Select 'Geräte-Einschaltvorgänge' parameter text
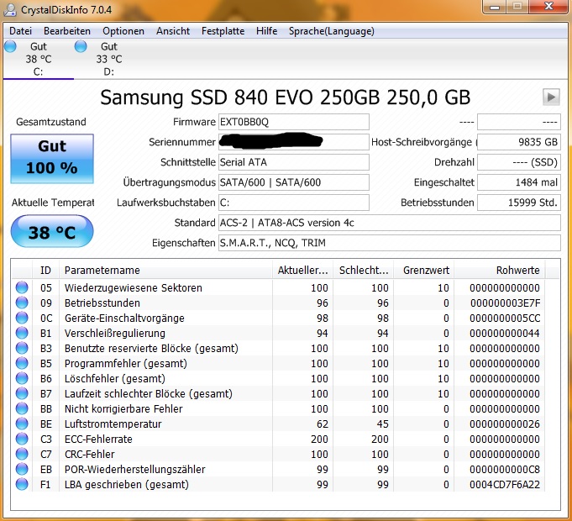Screen dimensions: 572x521 (x=124, y=318)
